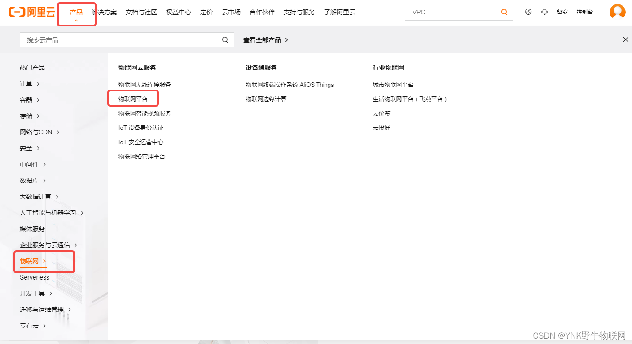632x344 pixels.
Task: Open the headset customer service icon
Action: [544, 12]
